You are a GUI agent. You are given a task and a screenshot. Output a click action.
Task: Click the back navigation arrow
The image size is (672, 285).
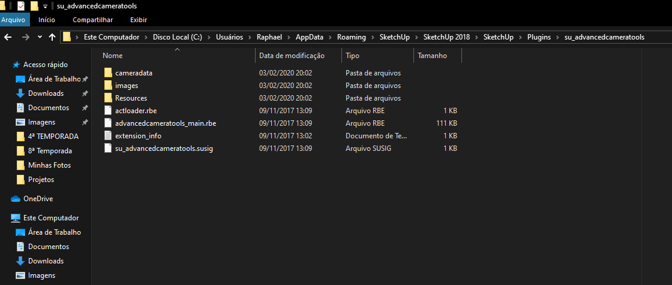(8, 37)
